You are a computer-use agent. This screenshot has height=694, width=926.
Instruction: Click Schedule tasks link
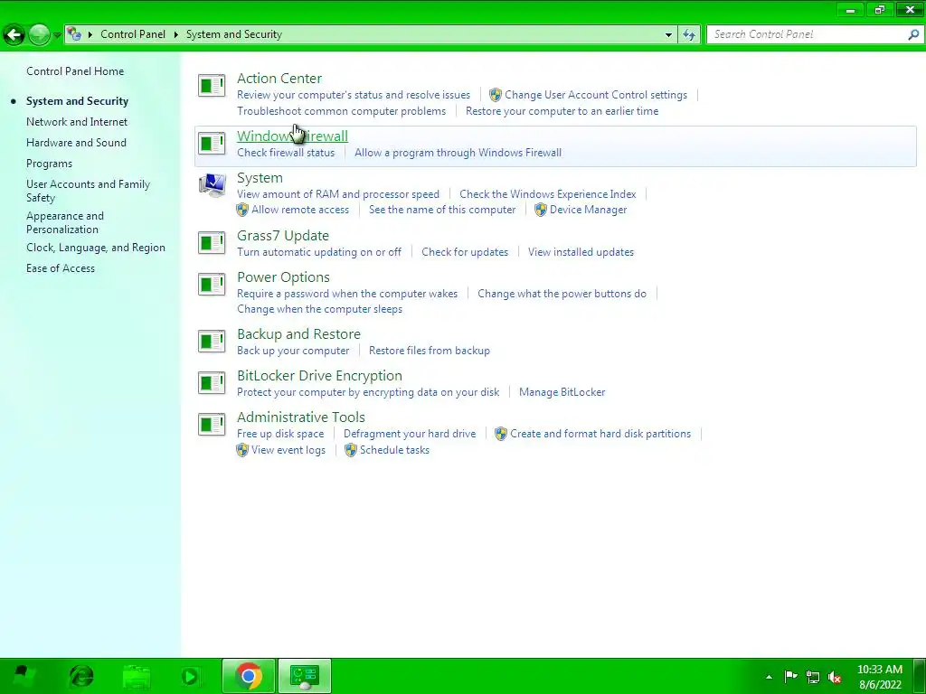click(394, 450)
